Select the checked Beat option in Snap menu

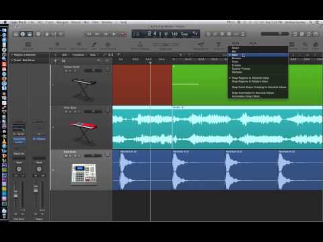(x=258, y=55)
